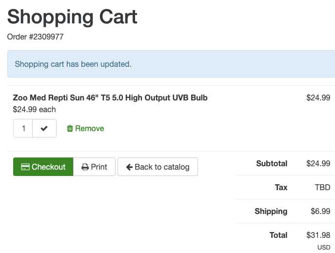This screenshot has width=335, height=253.
Task: Select the Zoo Med Repti Sun product title
Action: click(110, 97)
